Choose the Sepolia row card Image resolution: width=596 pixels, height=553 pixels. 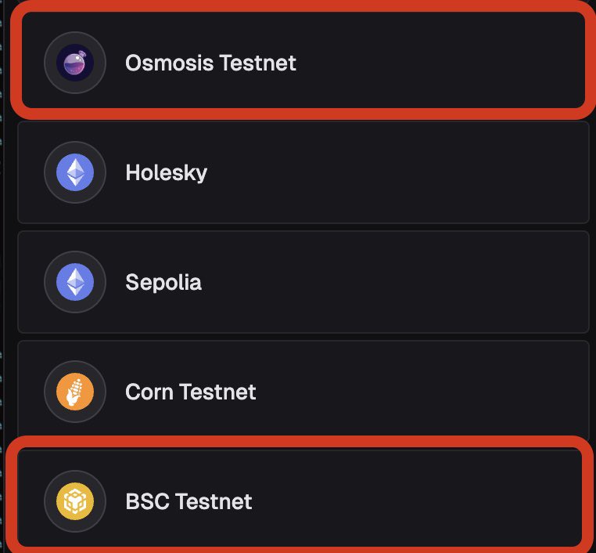pyautogui.click(x=303, y=282)
